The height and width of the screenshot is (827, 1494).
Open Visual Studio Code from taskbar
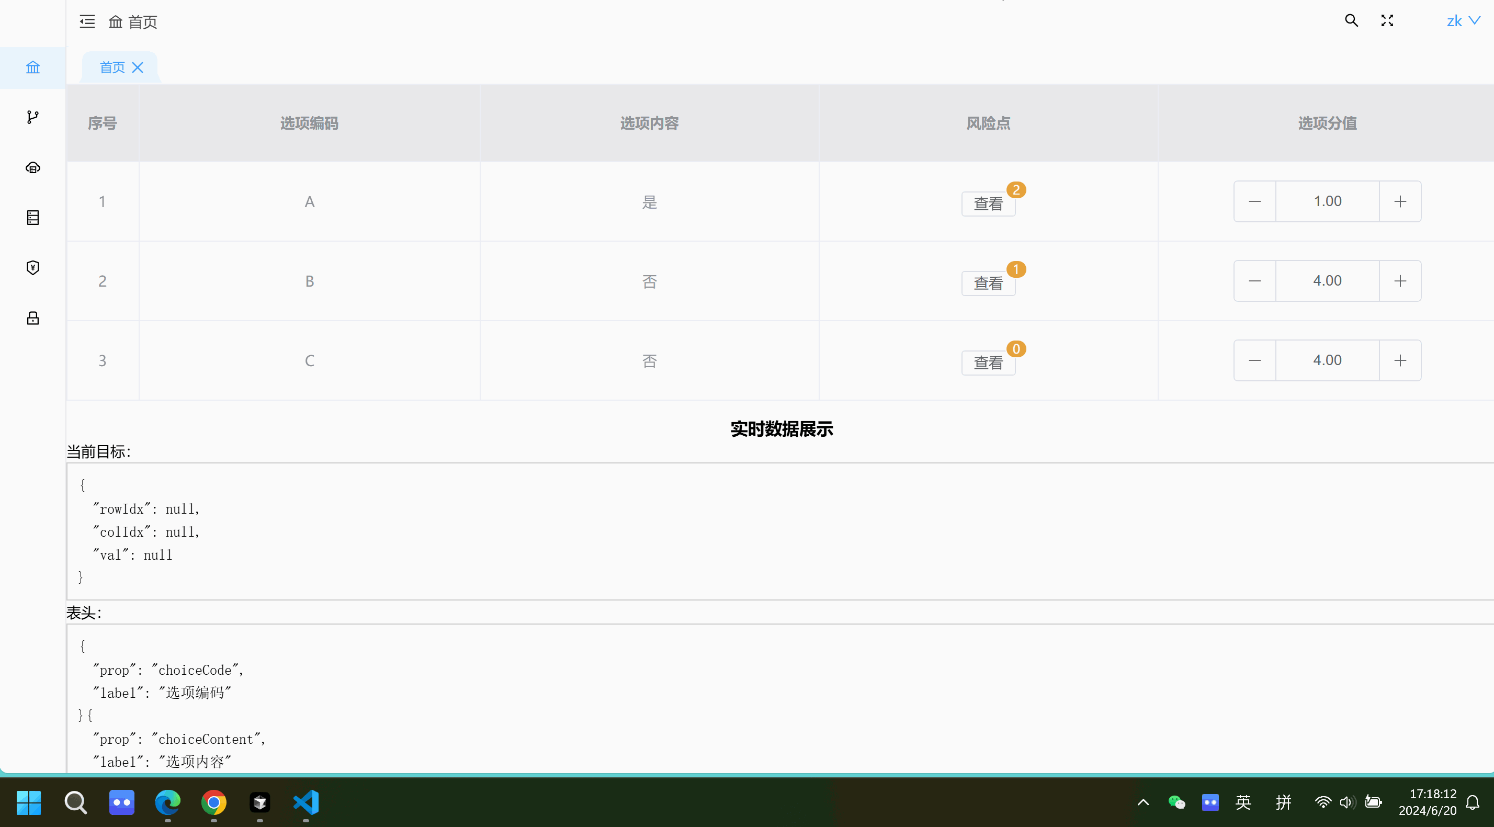tap(305, 802)
